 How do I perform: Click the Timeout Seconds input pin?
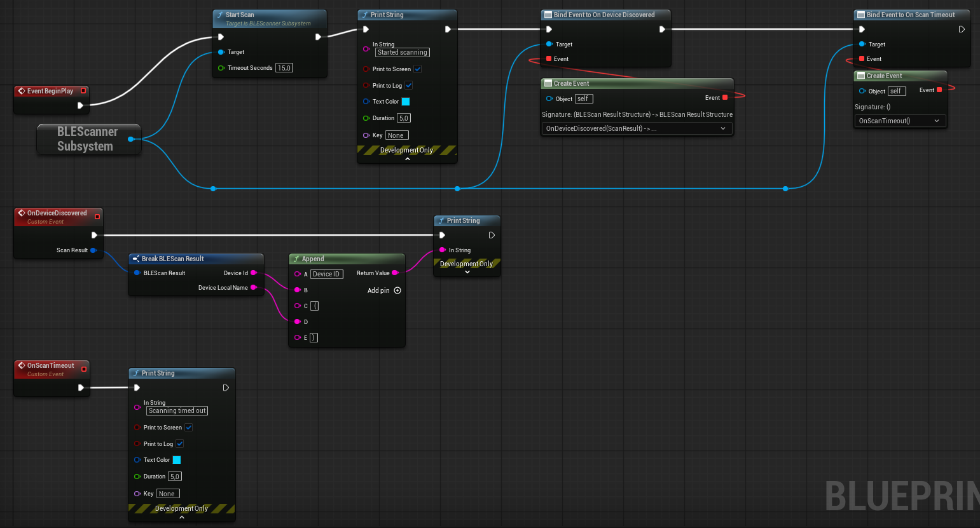(x=221, y=68)
